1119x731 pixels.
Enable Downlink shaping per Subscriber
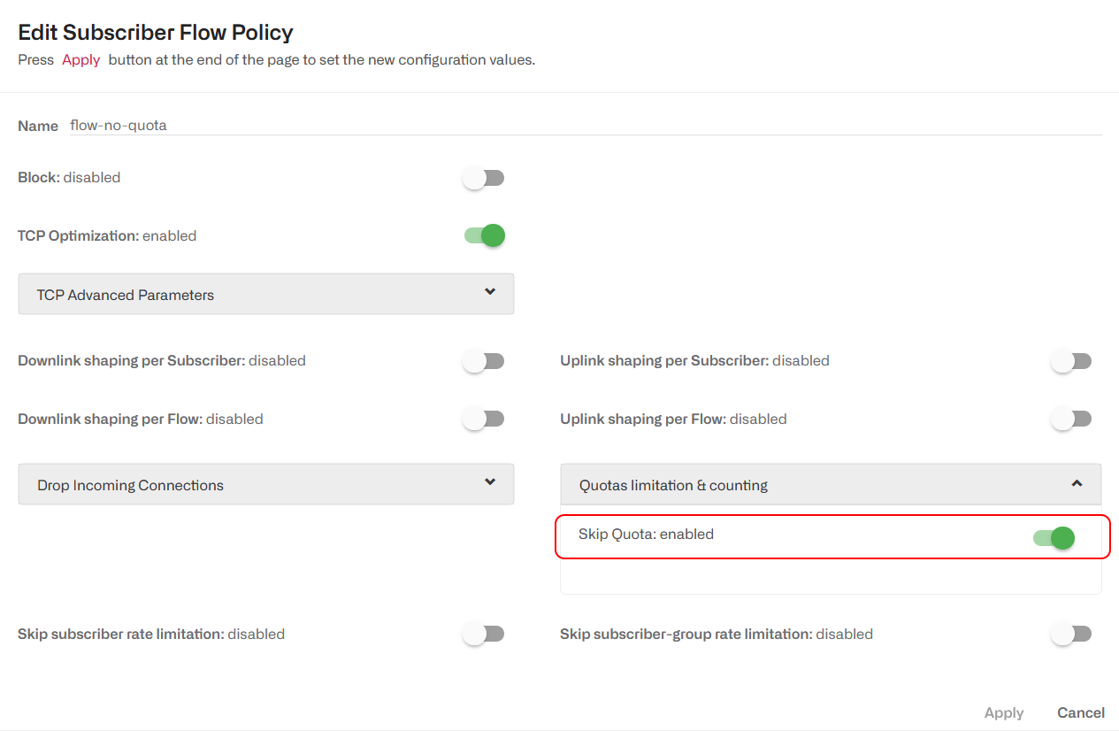click(483, 360)
